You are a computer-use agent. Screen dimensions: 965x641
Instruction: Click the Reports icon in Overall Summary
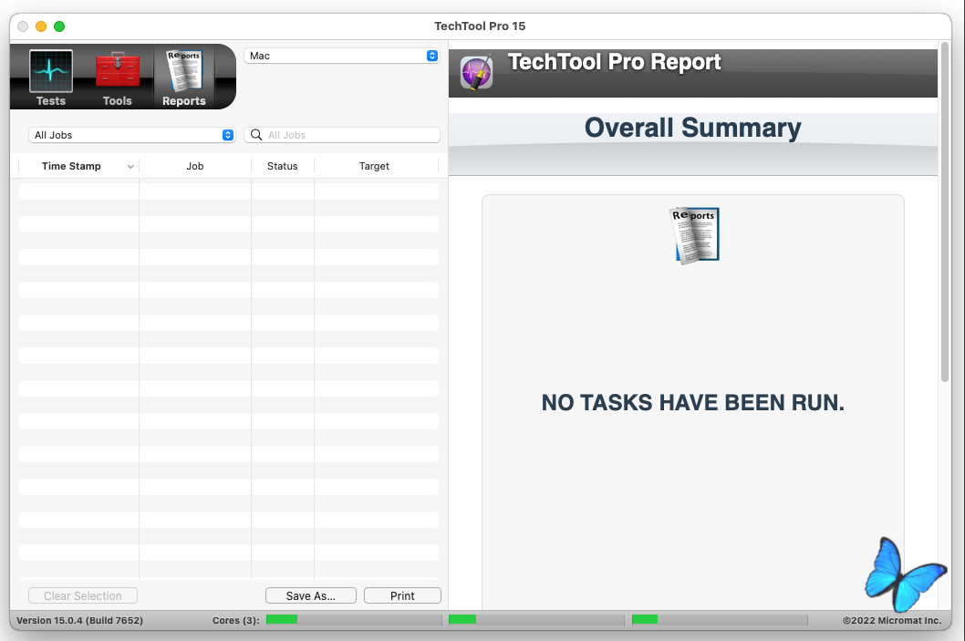(695, 235)
